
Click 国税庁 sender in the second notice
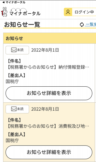[12, 140]
